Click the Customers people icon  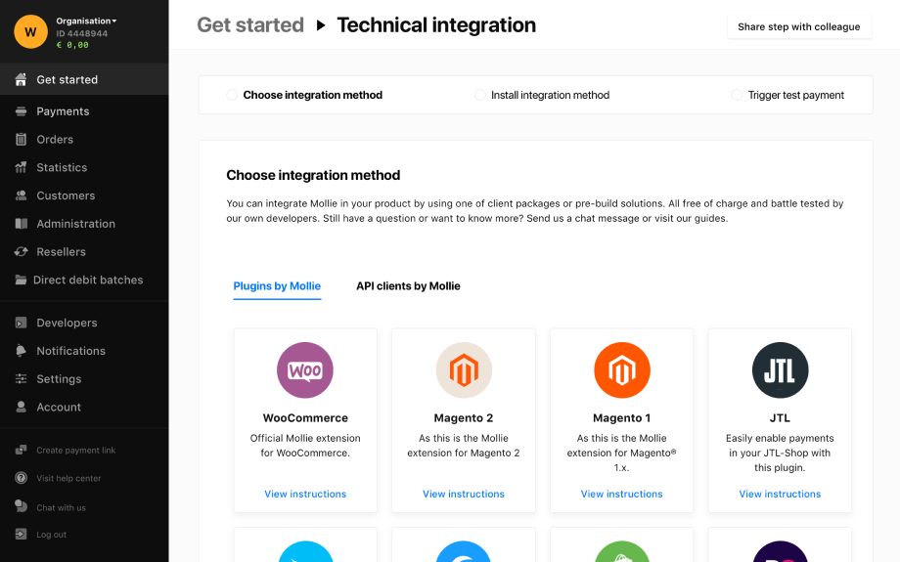coord(21,195)
